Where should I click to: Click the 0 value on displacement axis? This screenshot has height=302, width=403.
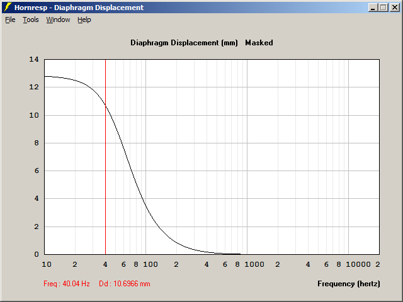point(37,254)
